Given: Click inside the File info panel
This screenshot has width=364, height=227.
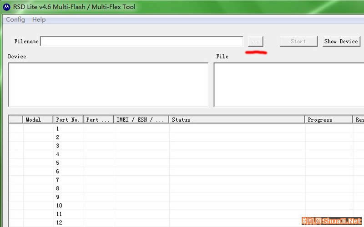Looking at the screenshot, I should (x=288, y=84).
